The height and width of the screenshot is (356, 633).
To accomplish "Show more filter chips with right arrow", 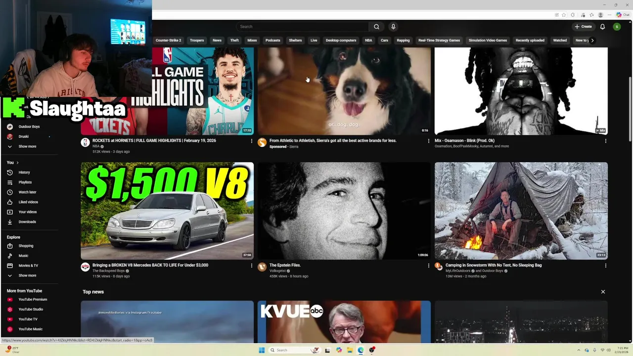I will pyautogui.click(x=592, y=41).
